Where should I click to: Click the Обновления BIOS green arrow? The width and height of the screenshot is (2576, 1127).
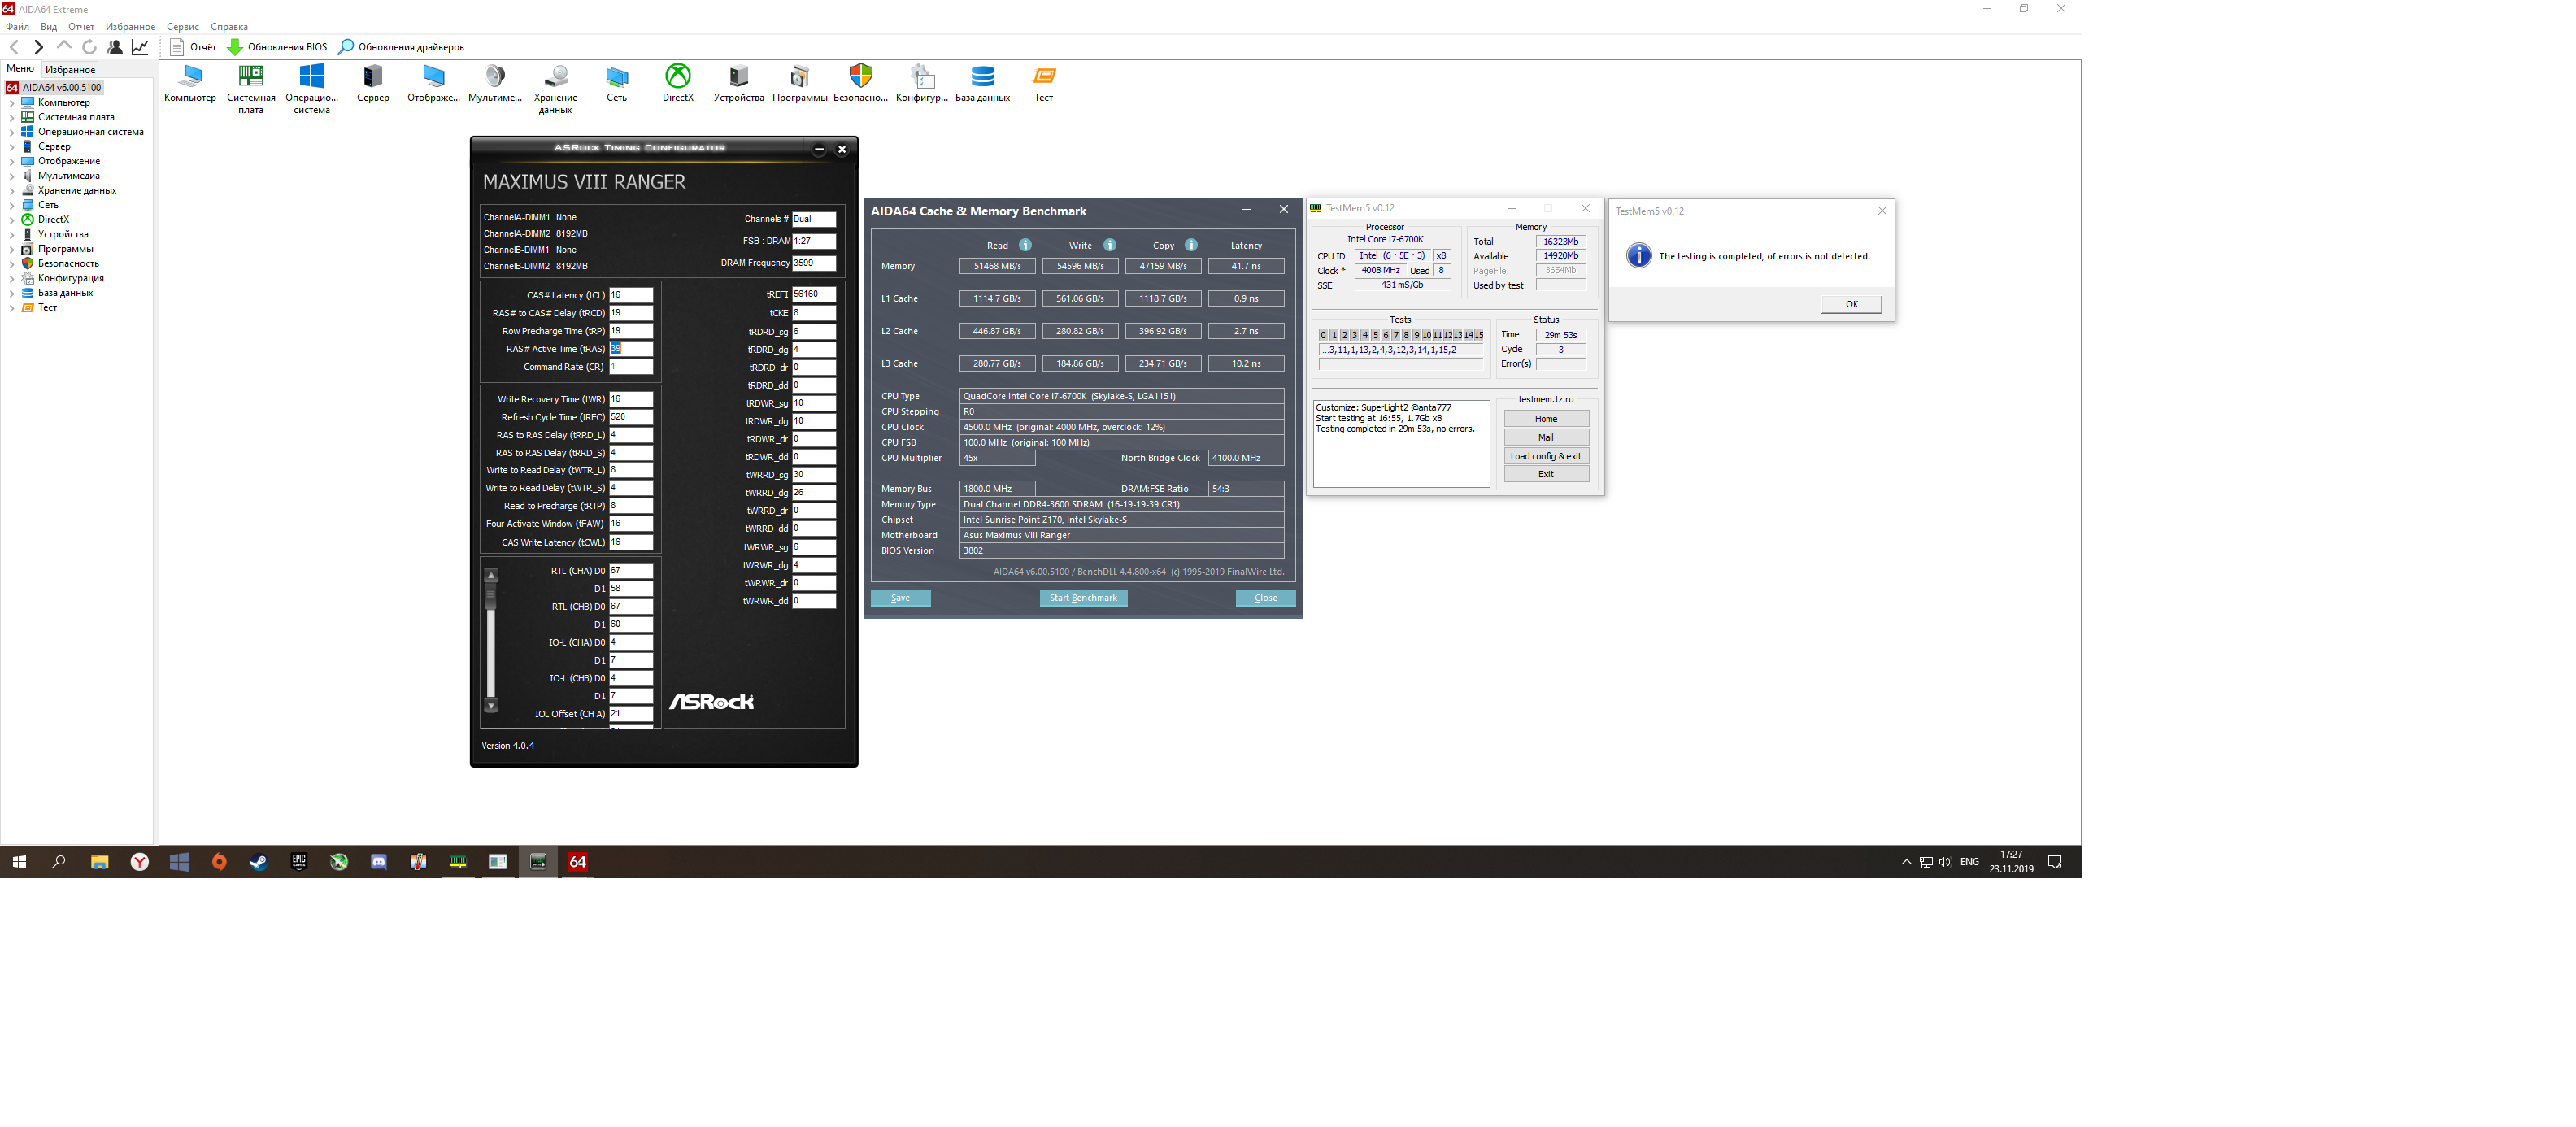click(235, 47)
